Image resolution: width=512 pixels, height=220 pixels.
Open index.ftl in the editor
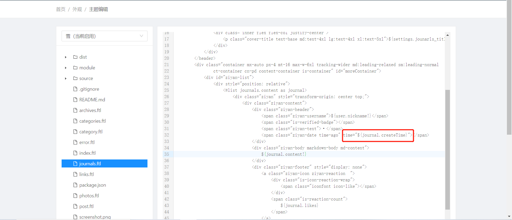click(x=87, y=153)
